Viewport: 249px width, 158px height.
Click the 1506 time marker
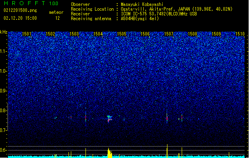click(x=145, y=34)
